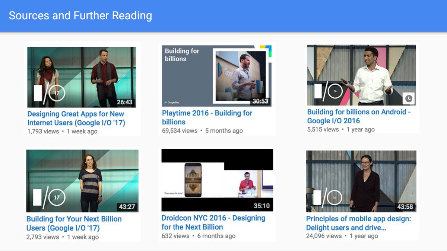Click the 30:53 duration badge
The height and width of the screenshot is (251, 447).
(260, 101)
